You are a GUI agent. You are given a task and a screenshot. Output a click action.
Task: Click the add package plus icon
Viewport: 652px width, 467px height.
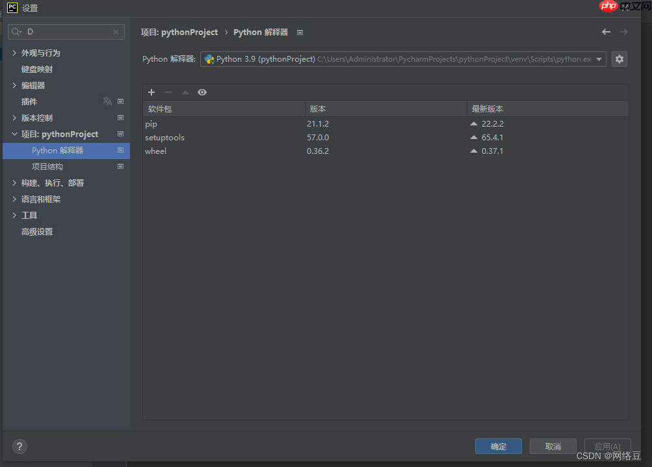coord(151,92)
